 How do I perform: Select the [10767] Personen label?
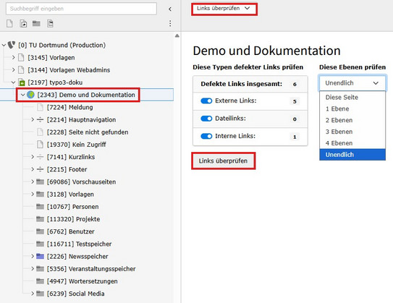(72, 207)
